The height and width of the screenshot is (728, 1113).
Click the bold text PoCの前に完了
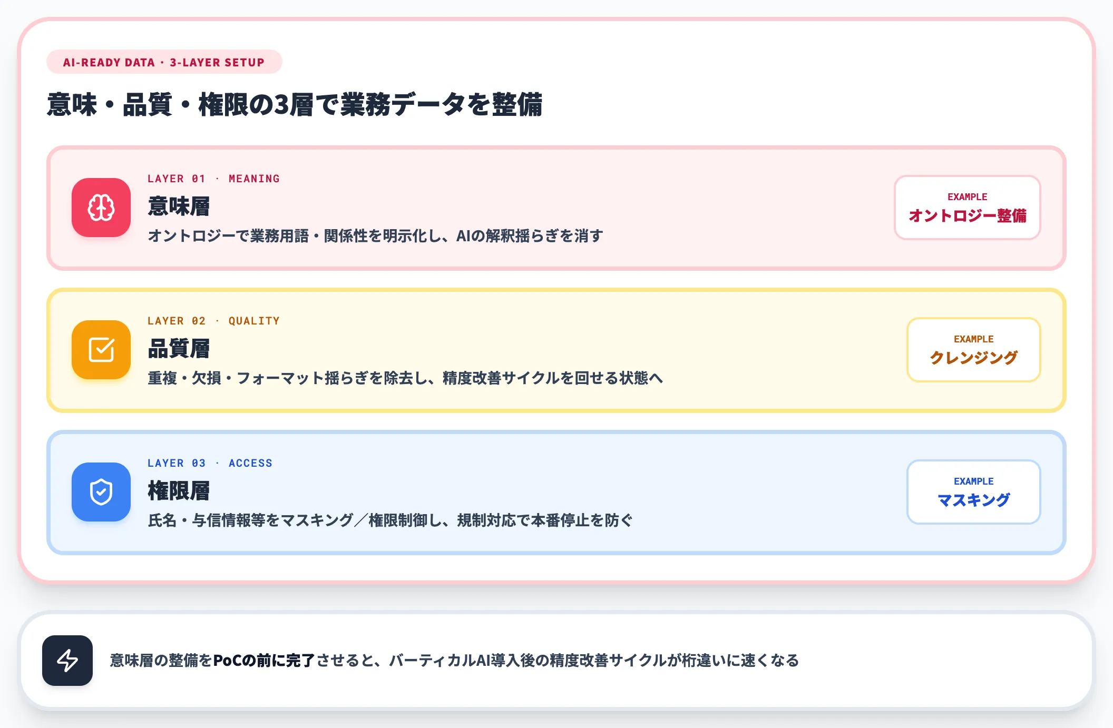264,661
